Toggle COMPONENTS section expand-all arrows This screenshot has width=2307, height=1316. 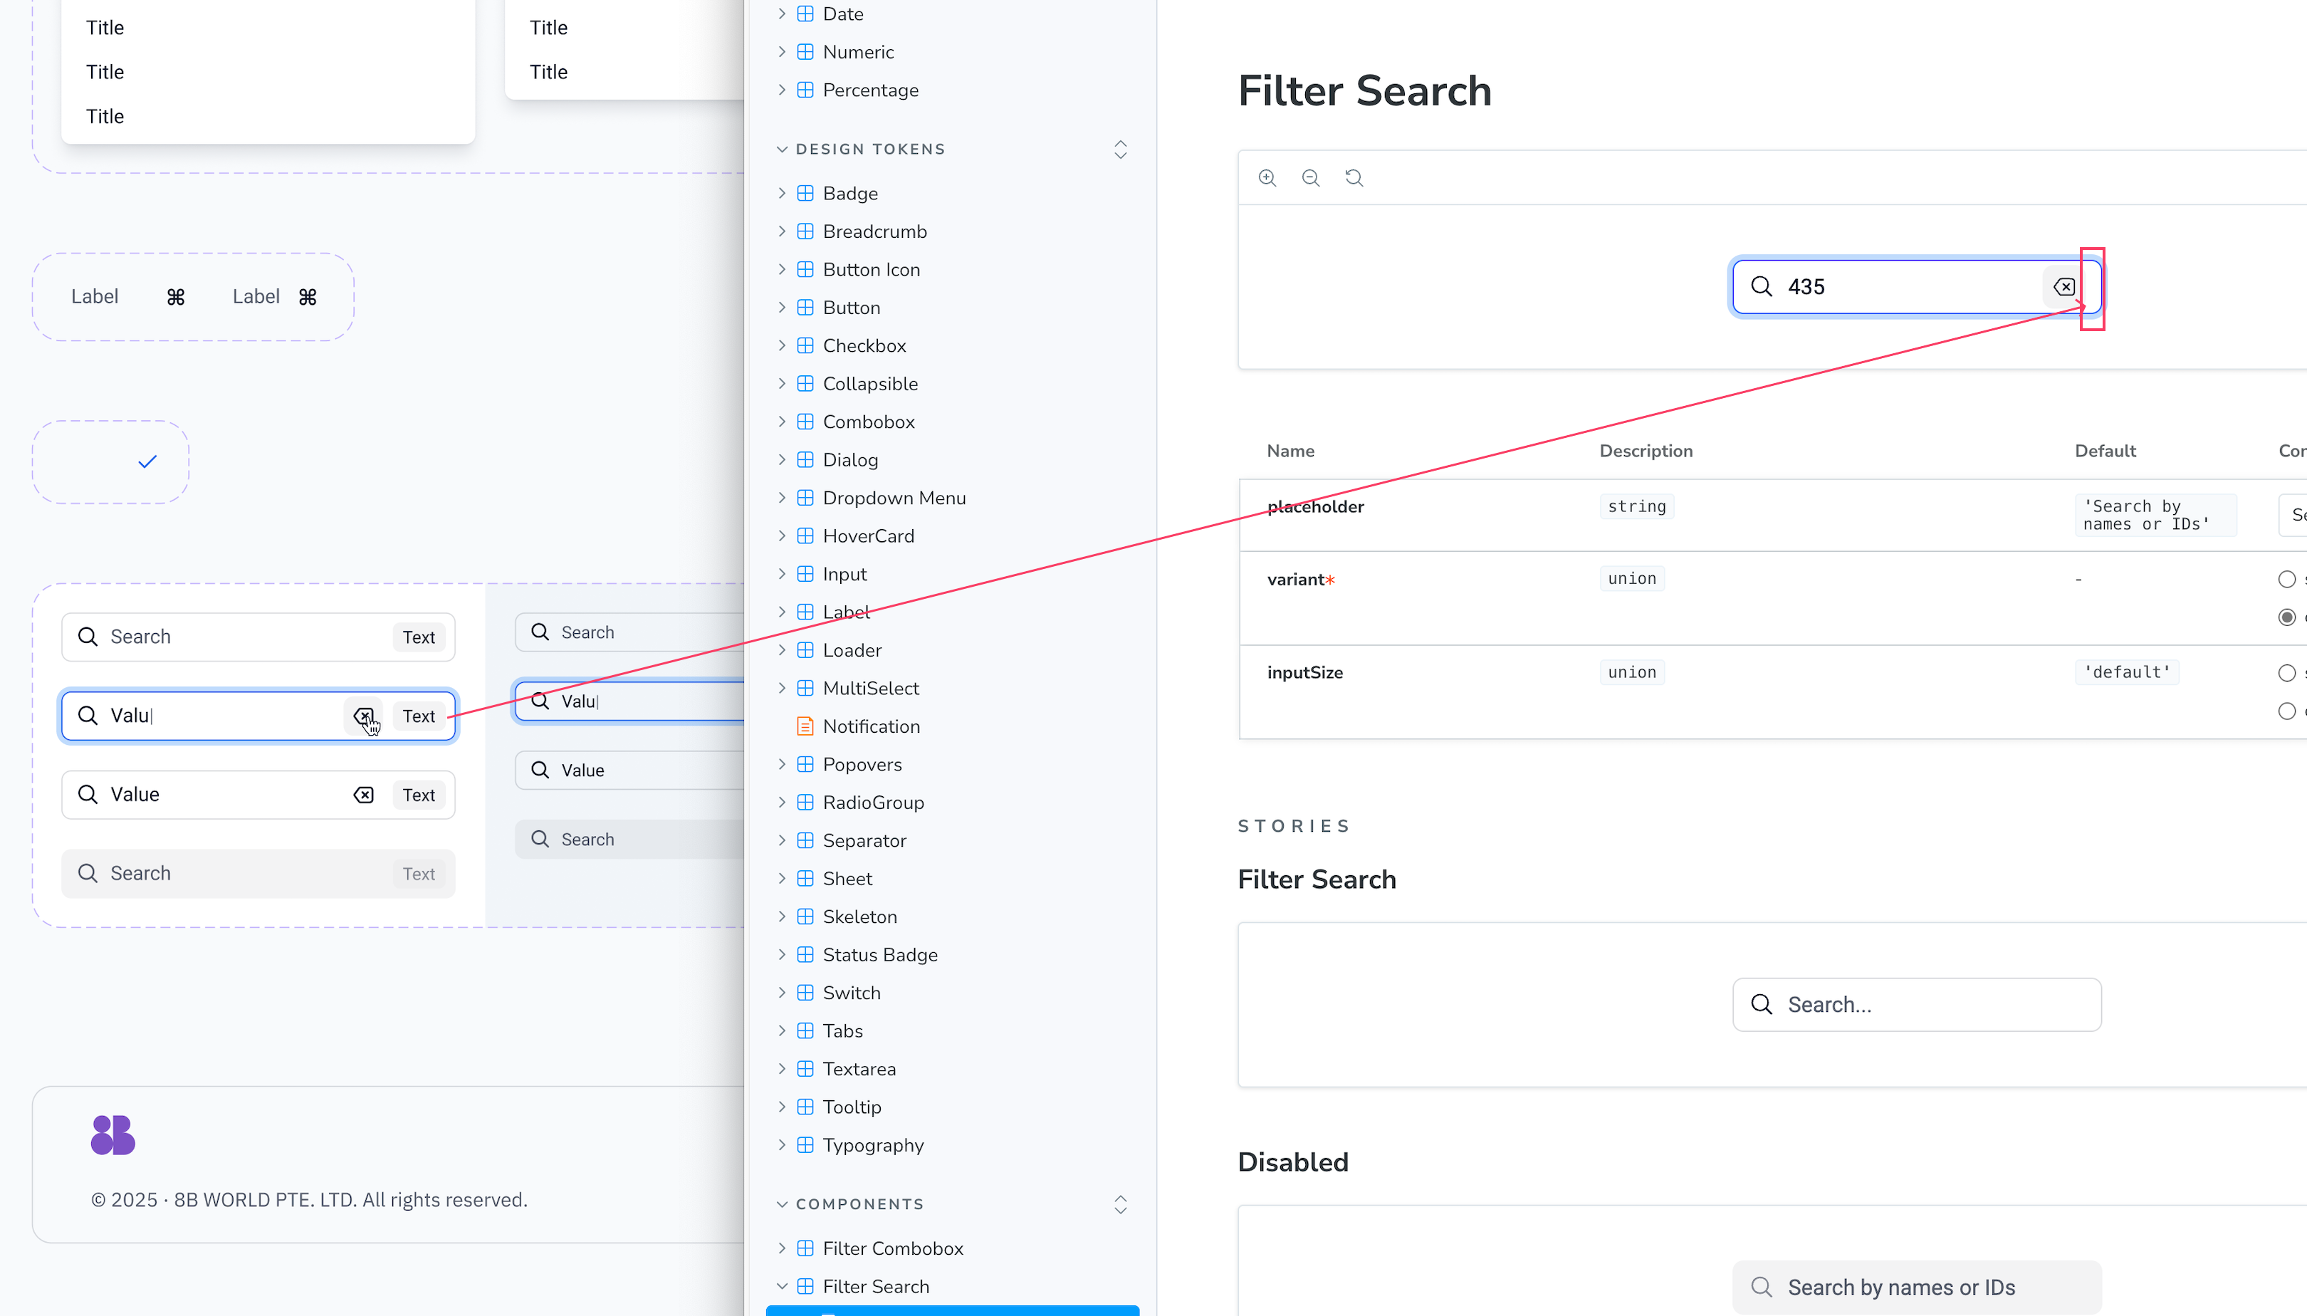(1121, 1204)
